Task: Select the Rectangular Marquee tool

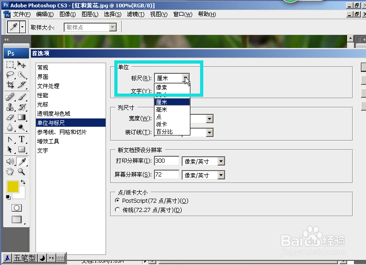Action: click(10, 65)
